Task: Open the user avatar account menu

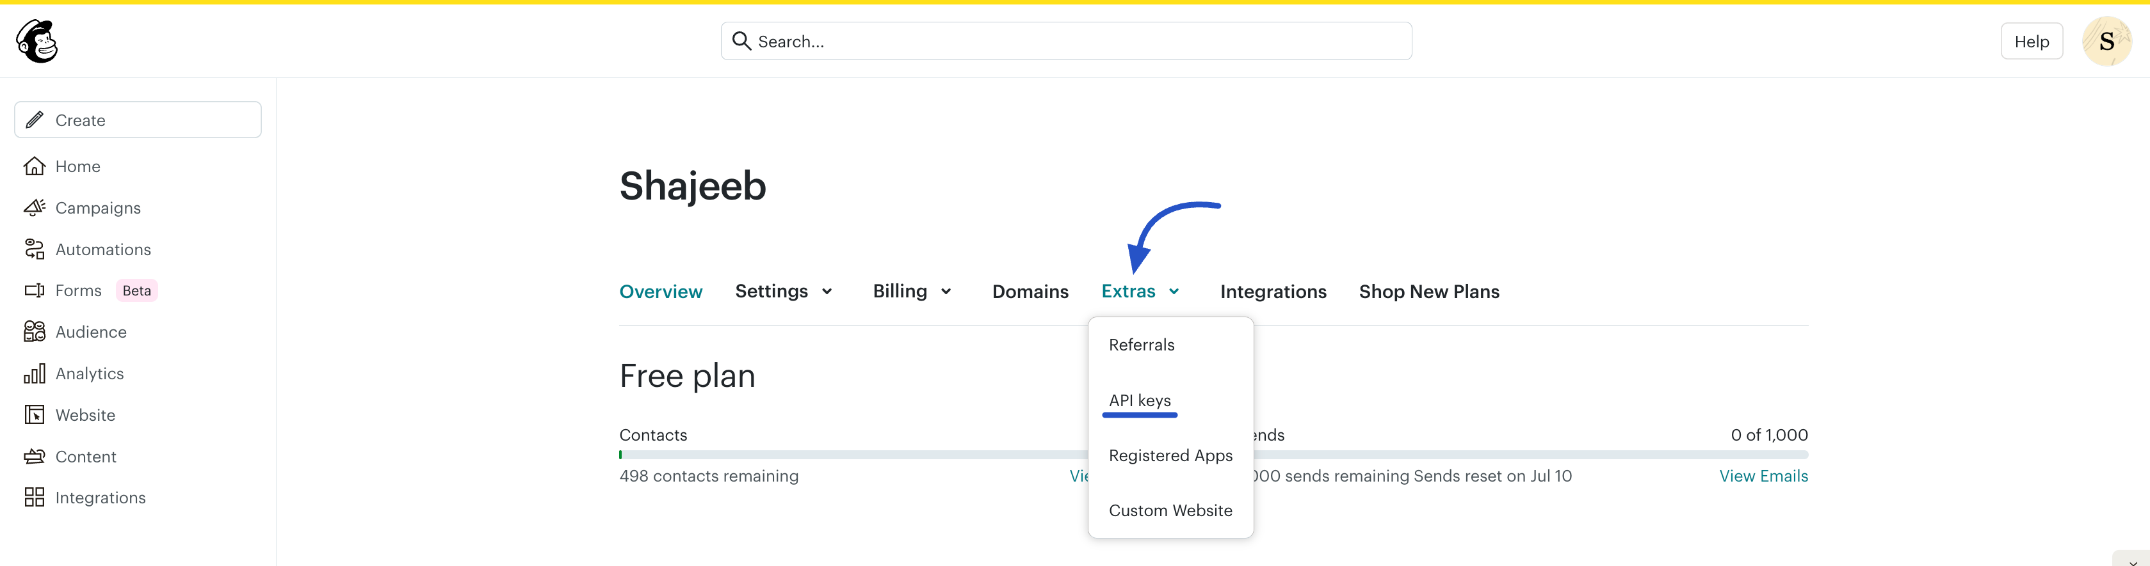Action: click(x=2106, y=42)
